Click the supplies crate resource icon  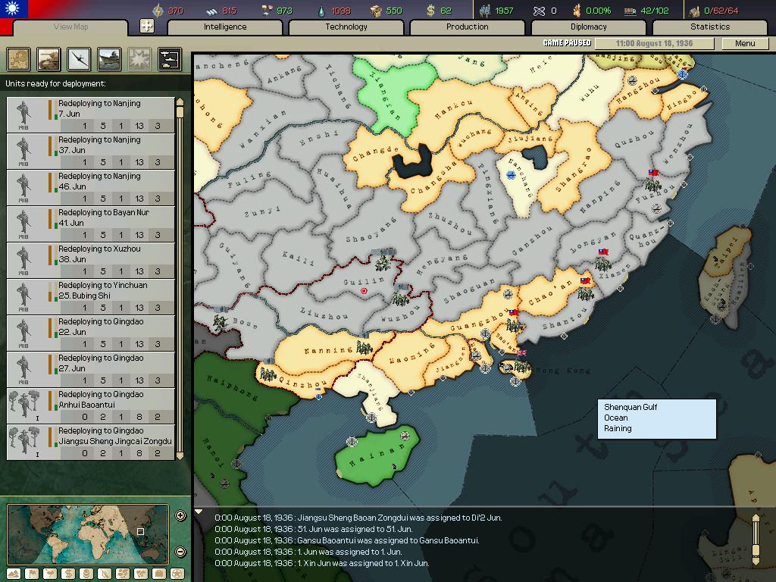point(377,11)
